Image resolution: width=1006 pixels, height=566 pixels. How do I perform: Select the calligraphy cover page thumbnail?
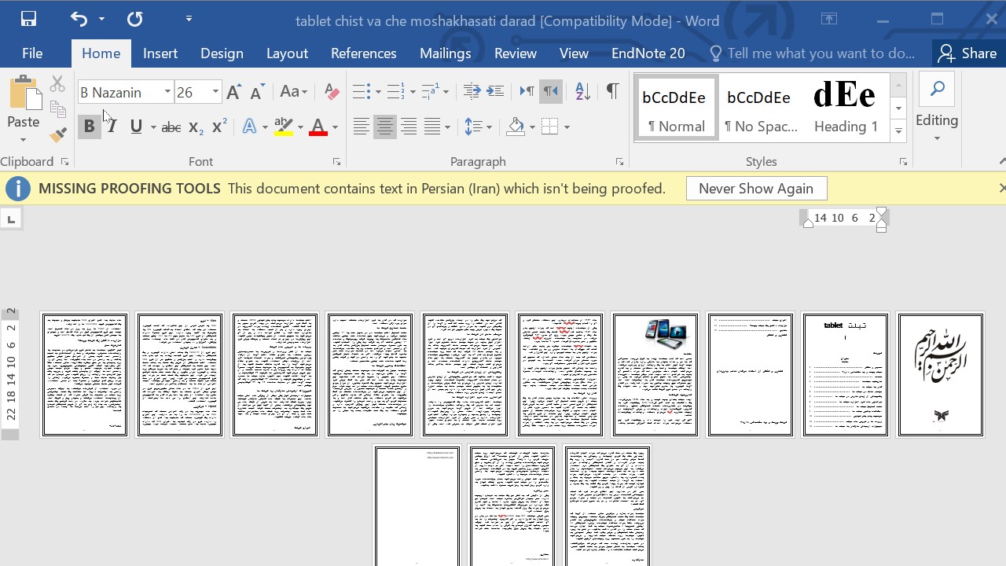941,374
